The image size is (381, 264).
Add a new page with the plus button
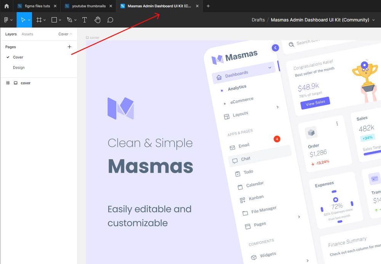coord(69,47)
